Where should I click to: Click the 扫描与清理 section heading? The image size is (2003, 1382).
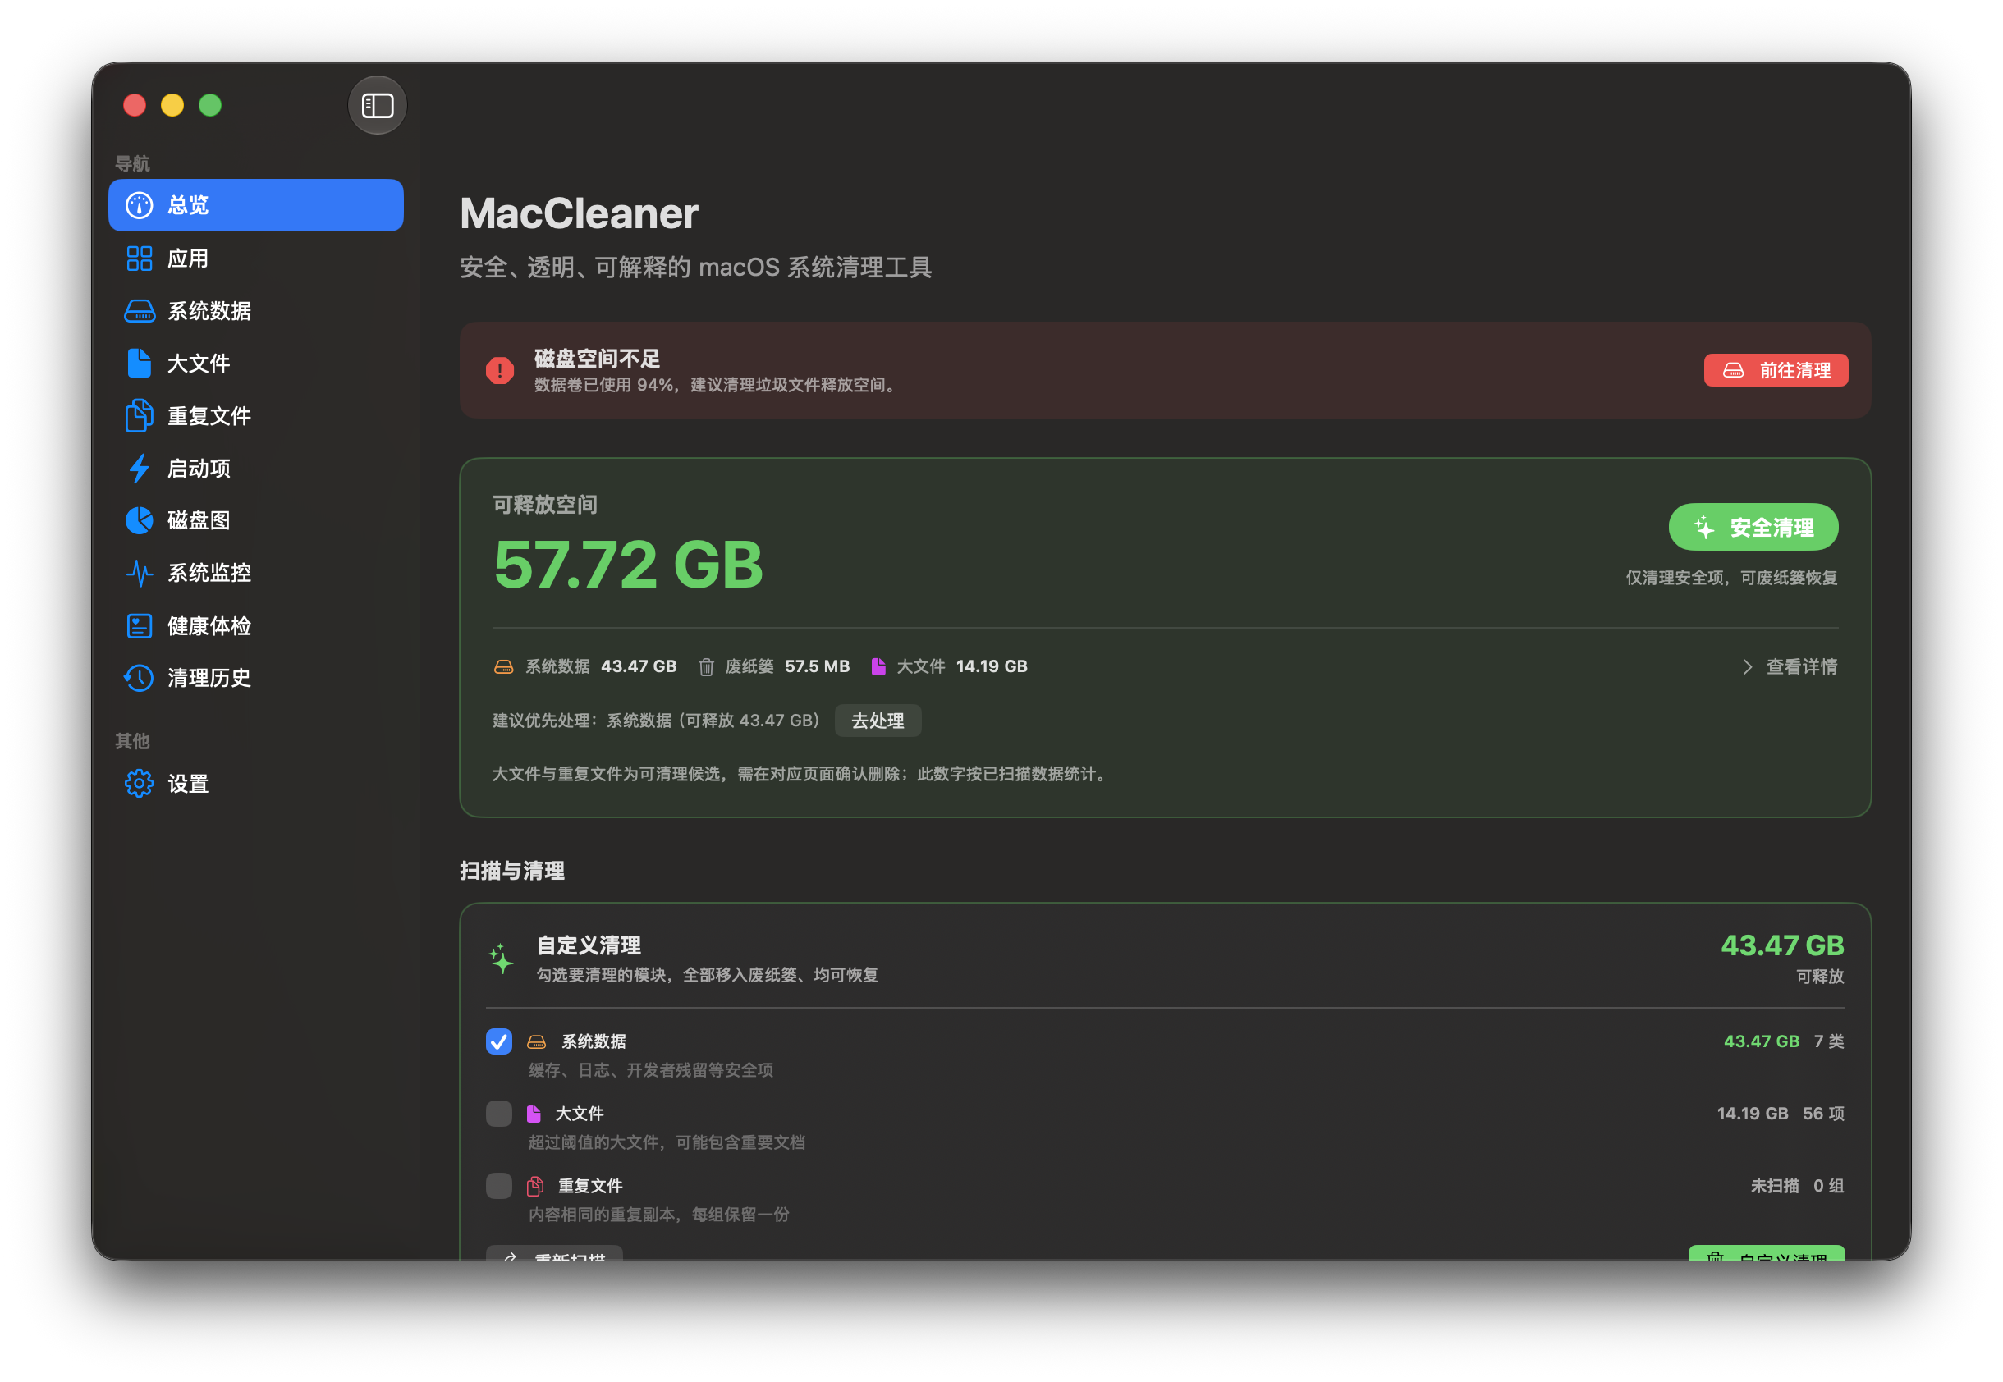coord(513,871)
